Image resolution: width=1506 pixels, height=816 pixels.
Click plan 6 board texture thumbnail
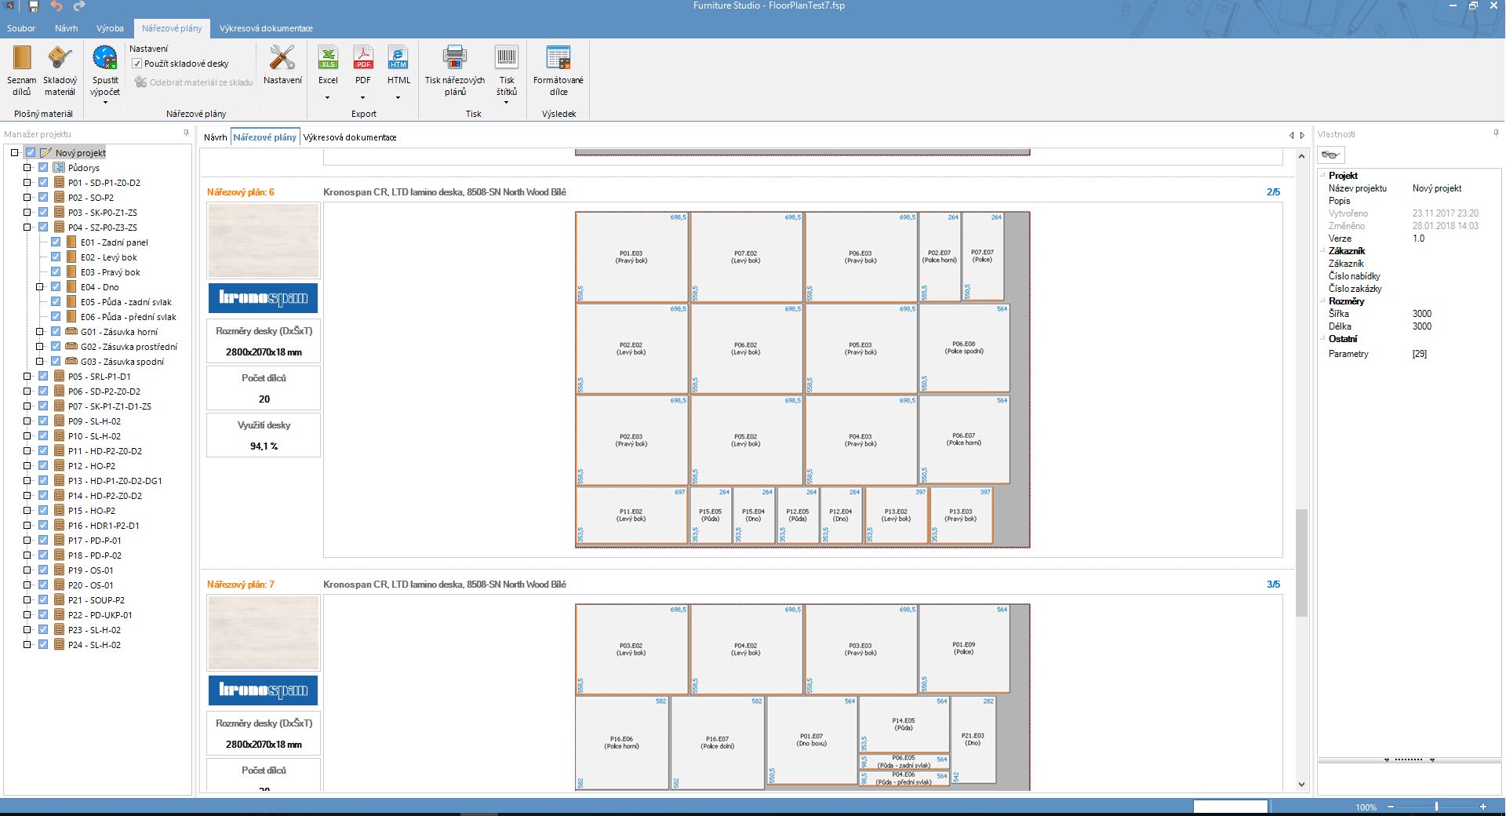click(264, 241)
